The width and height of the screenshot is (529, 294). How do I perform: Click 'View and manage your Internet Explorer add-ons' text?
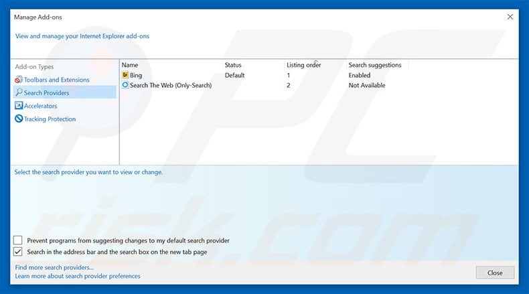point(82,36)
